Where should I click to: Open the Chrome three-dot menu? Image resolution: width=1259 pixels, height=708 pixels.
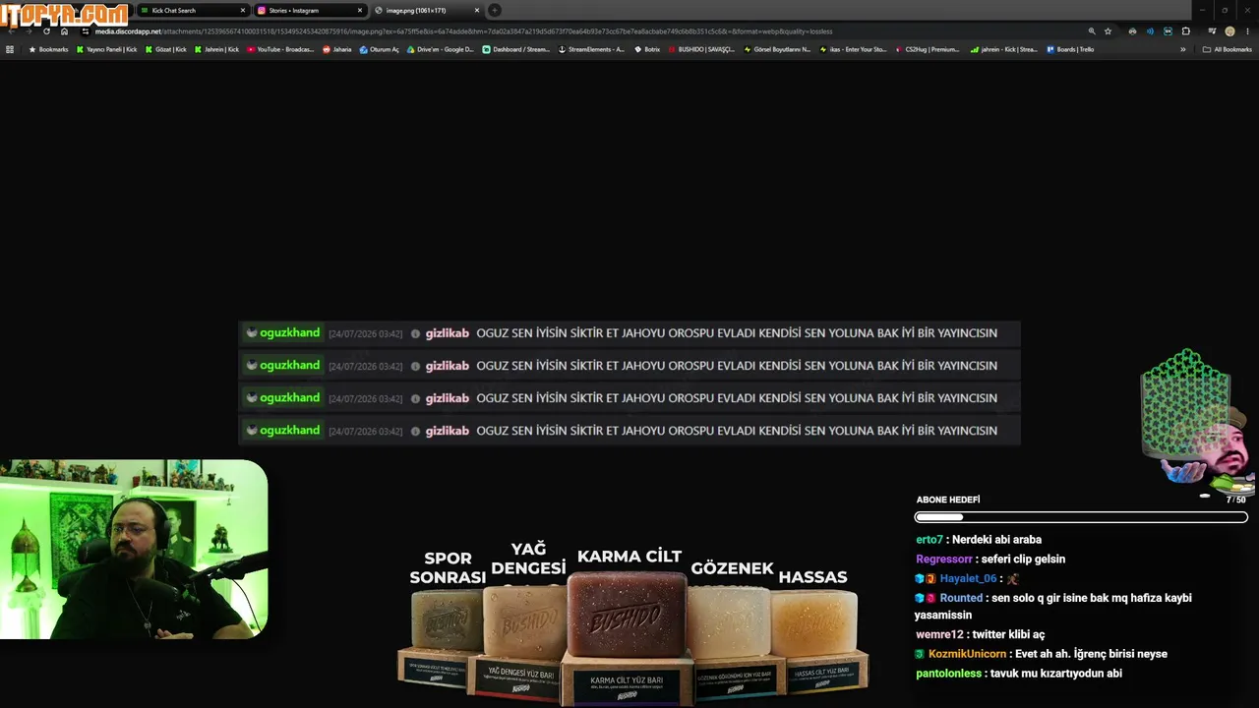pyautogui.click(x=1247, y=31)
